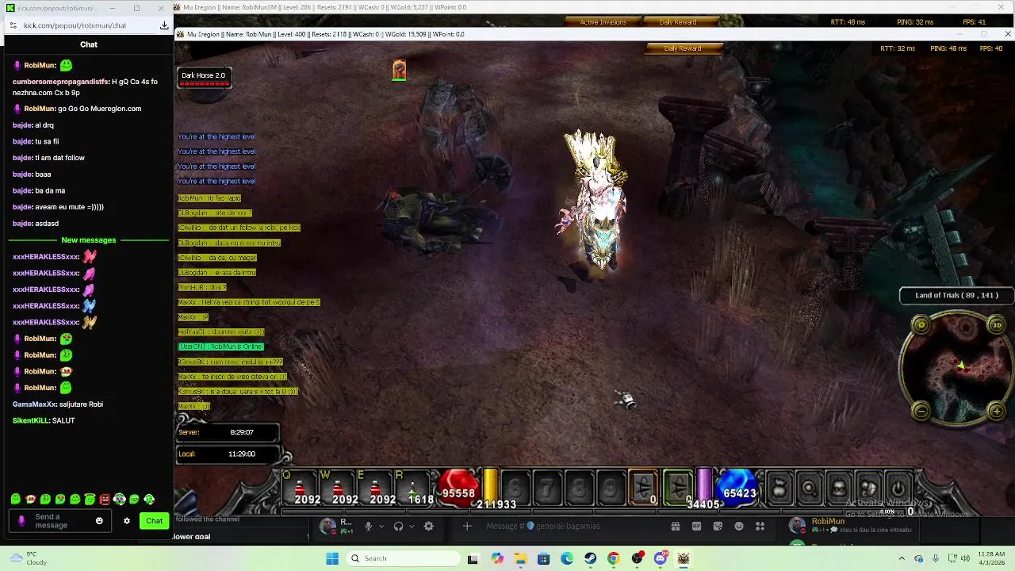
Task: Select skill slot number 7
Action: [x=548, y=488]
